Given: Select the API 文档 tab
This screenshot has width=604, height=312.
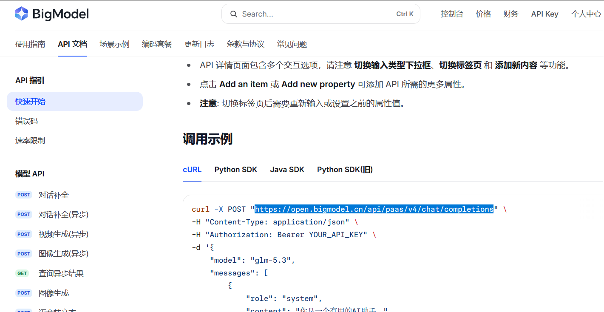Looking at the screenshot, I should [72, 44].
